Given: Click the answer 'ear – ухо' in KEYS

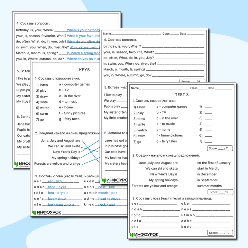Looking at the screenshot, I should click(55, 181).
